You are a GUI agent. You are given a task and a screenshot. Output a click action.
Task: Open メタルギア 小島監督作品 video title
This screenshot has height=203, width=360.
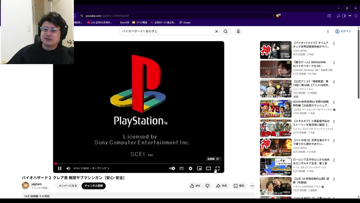(x=311, y=123)
